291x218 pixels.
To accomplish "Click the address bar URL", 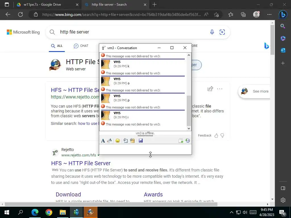I will (x=121, y=14).
